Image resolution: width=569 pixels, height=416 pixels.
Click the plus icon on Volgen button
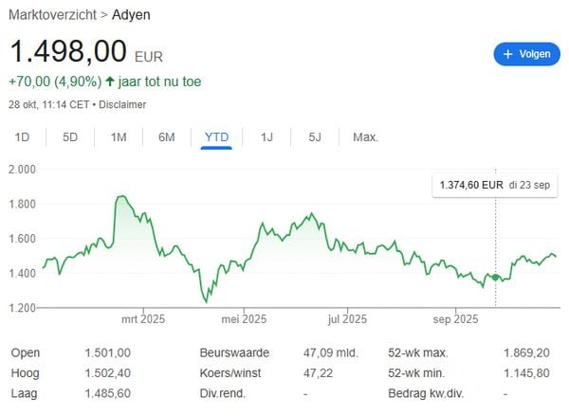(508, 54)
